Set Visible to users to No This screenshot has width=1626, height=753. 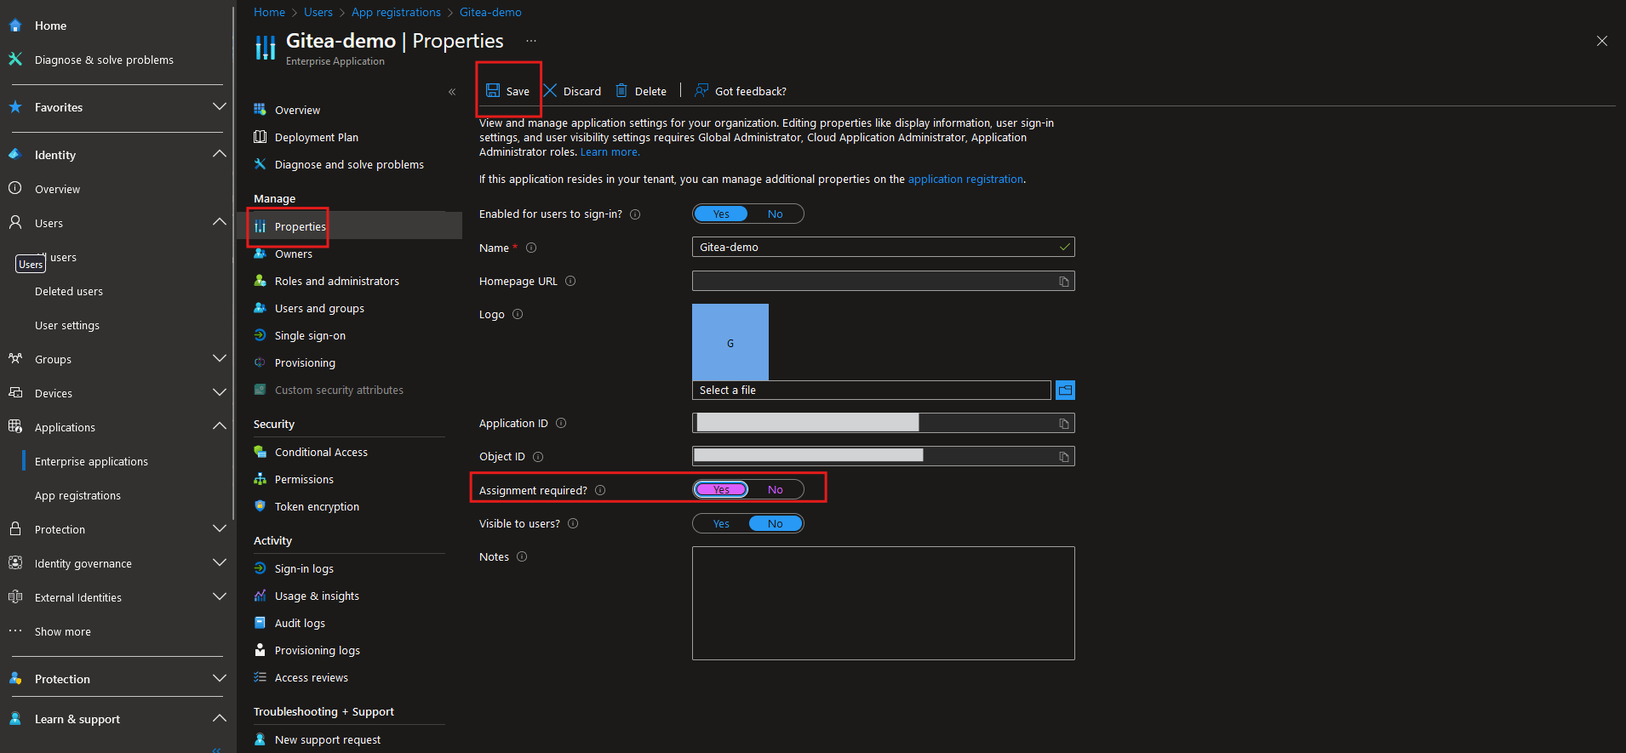(776, 523)
